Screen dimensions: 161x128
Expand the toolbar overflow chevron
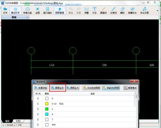pyautogui.click(x=157, y=11)
